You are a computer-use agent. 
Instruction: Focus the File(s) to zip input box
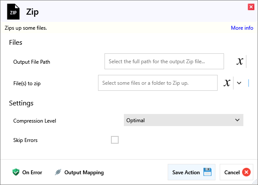(x=157, y=83)
